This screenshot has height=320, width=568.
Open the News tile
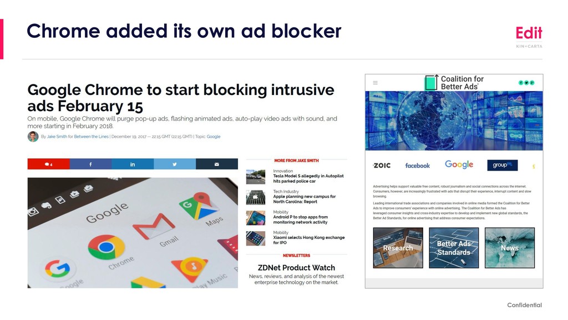[x=510, y=248]
